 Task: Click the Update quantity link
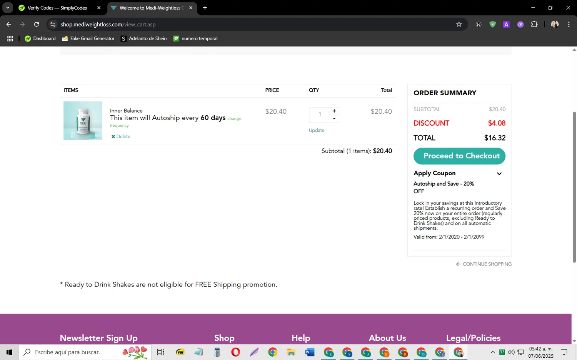[317, 130]
